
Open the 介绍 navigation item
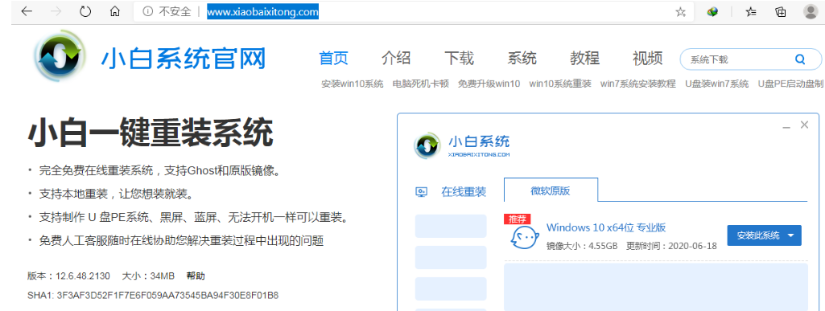(x=396, y=58)
